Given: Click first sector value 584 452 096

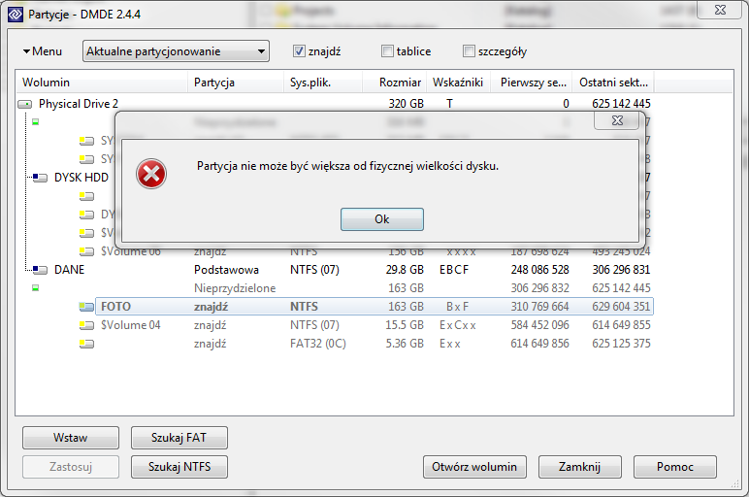Looking at the screenshot, I should 539,325.
